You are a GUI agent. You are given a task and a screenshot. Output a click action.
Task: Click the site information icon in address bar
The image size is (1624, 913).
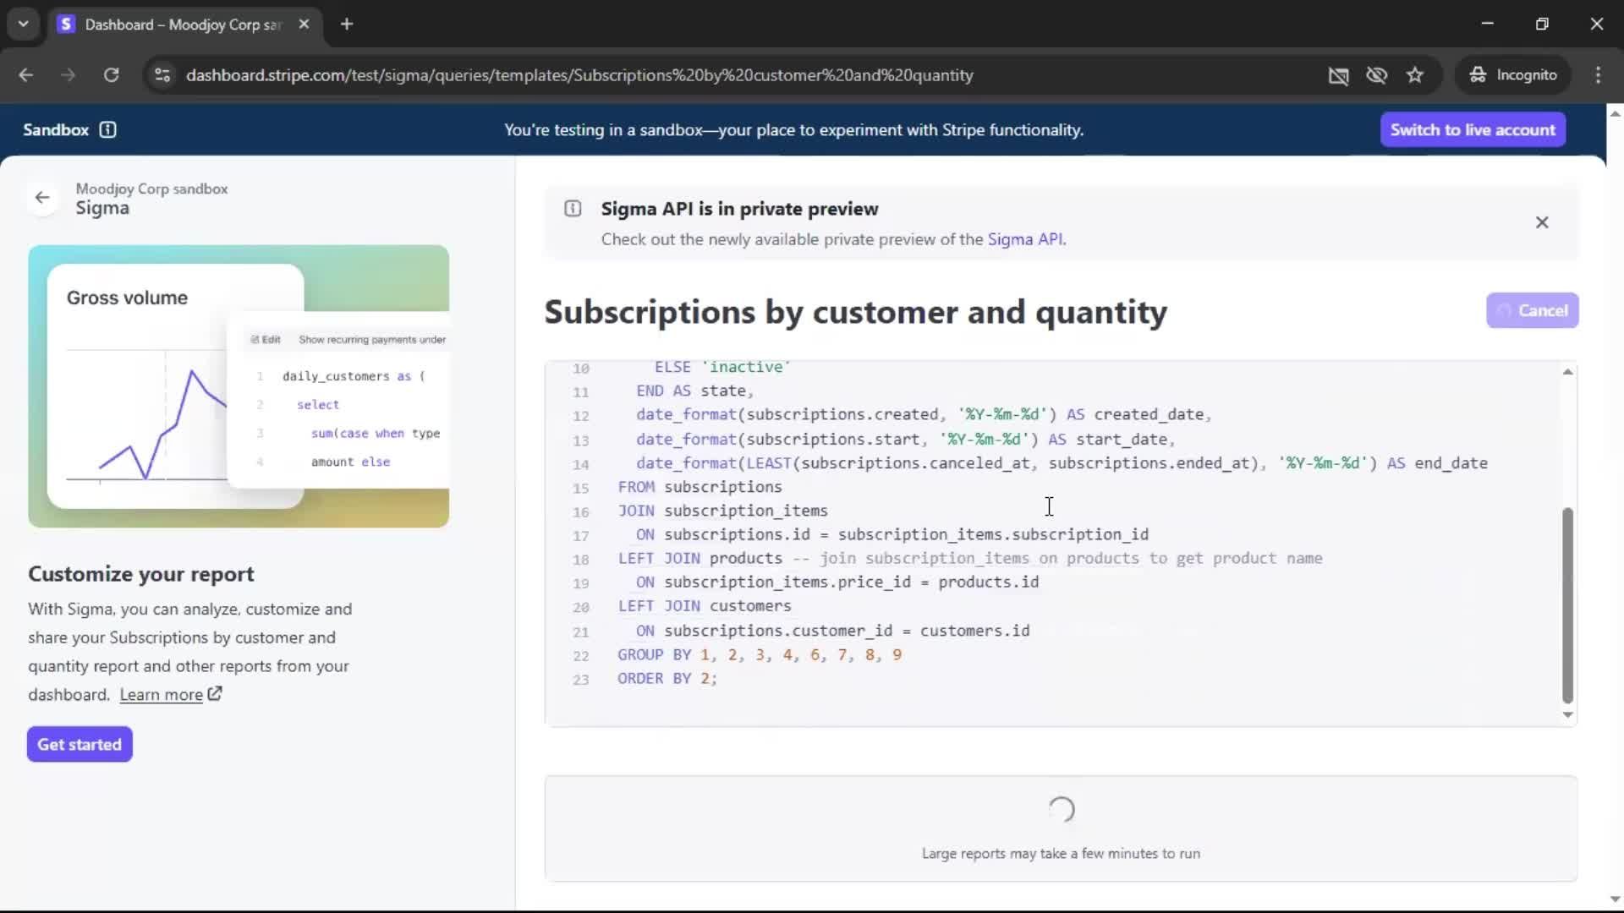click(x=162, y=75)
